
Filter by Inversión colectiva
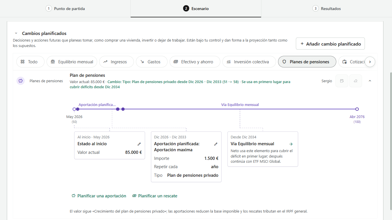249,62
